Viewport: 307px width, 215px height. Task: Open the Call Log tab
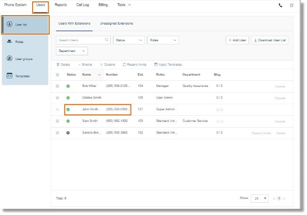83,5
